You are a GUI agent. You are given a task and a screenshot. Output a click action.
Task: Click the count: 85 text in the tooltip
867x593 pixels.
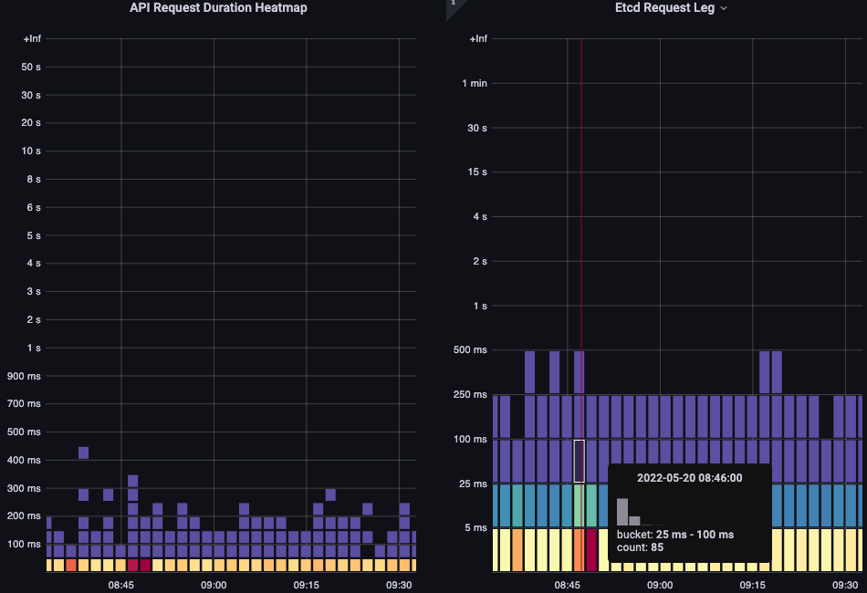click(x=640, y=547)
